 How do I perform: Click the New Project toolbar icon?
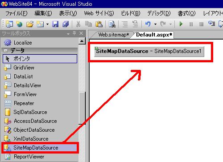click(x=9, y=24)
